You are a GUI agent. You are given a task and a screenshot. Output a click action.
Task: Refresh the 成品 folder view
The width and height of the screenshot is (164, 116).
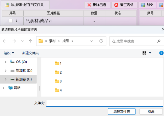pos(101,41)
